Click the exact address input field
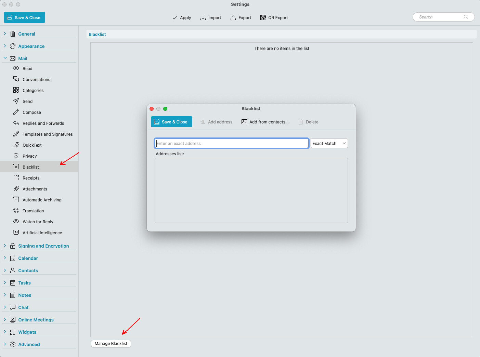 point(232,143)
